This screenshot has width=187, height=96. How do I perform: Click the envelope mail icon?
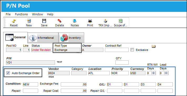(153, 46)
